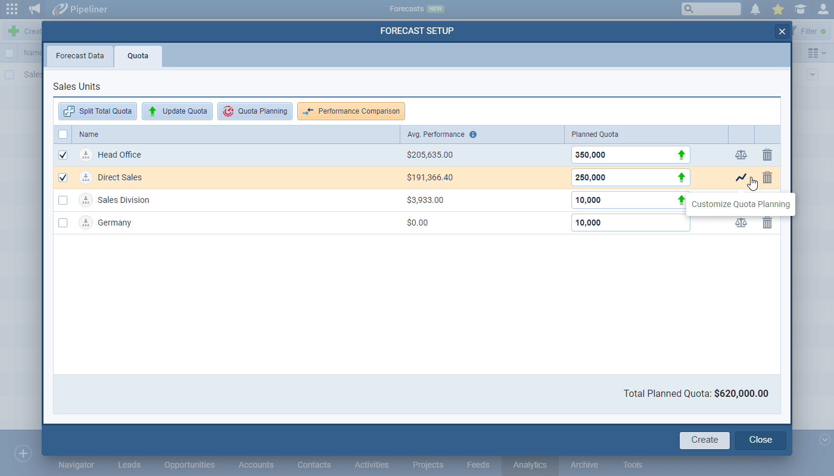Open the apps grid in the top bar
Screen dimensions: 834x476
(x=11, y=9)
